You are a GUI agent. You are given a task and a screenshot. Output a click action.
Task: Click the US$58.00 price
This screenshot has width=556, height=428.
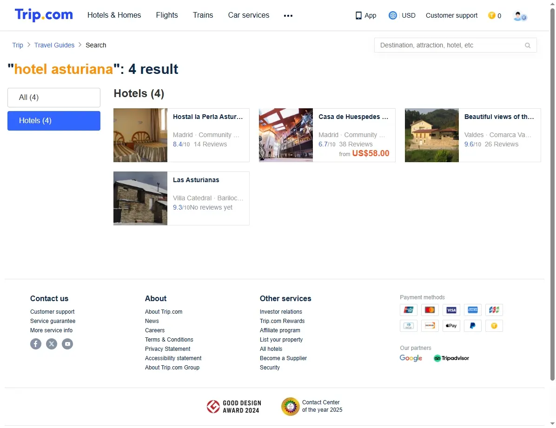[371, 153]
